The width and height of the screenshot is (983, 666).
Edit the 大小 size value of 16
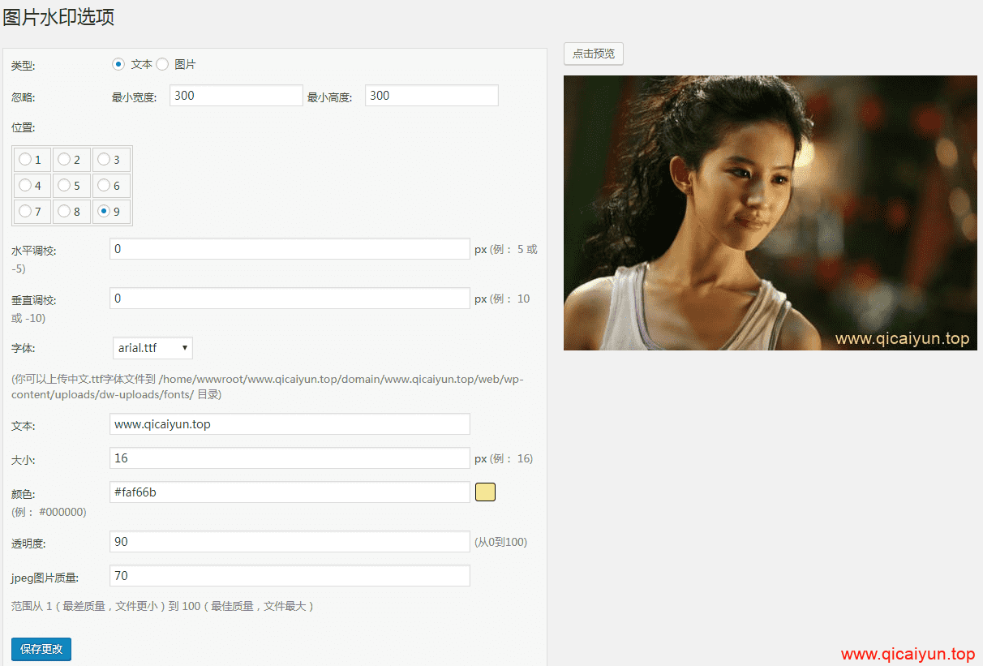[x=290, y=458]
